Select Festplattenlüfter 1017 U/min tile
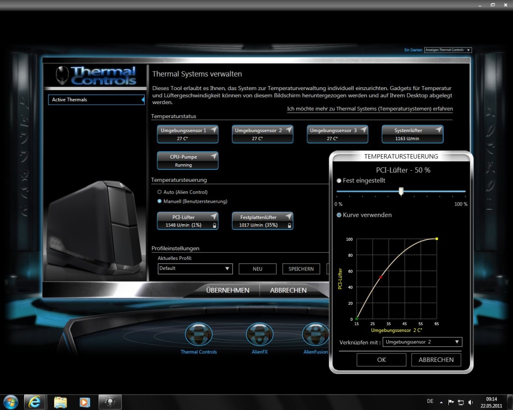This screenshot has width=513, height=410. pyautogui.click(x=263, y=221)
